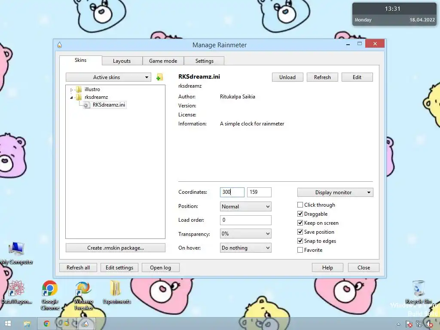Show hidden tray icons arrow
Screen dimensions: 440x330
coord(398,324)
